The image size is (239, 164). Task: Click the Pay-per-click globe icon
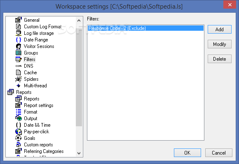coord(19,132)
